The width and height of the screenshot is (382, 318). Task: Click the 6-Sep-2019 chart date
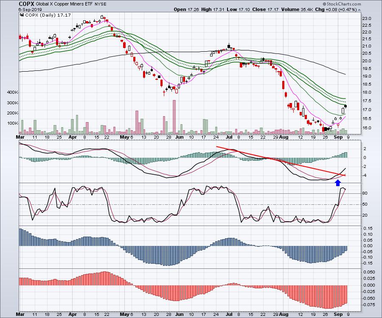pyautogui.click(x=30, y=10)
